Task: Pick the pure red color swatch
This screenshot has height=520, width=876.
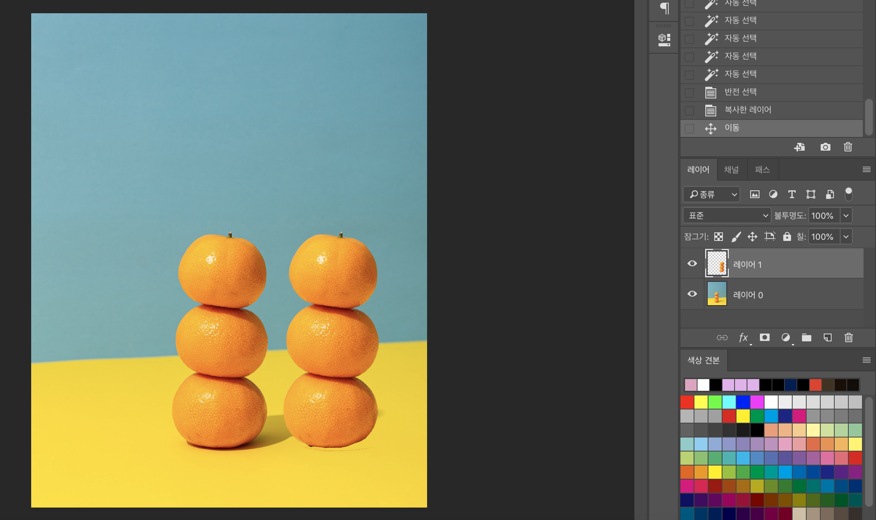Action: tap(687, 402)
